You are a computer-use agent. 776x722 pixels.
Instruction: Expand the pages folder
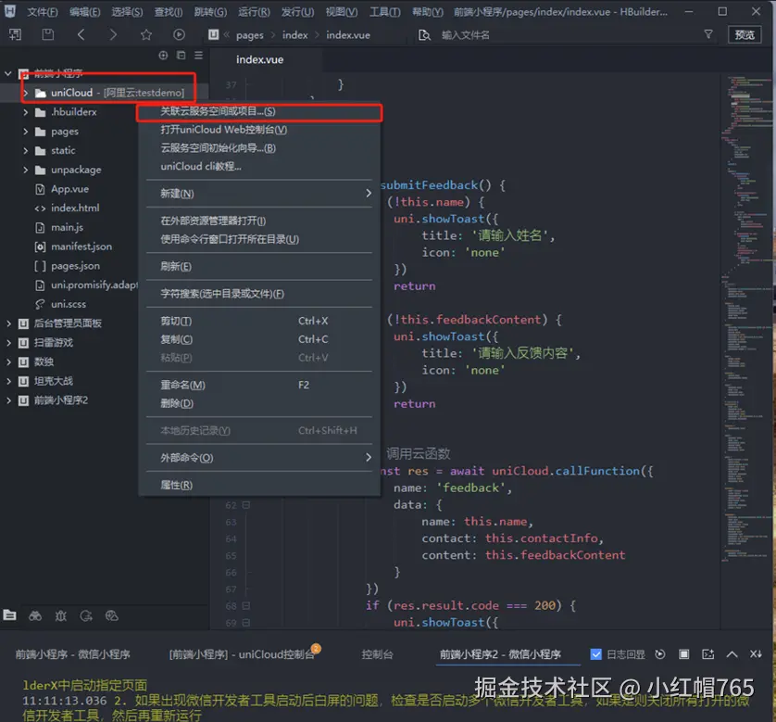tap(25, 132)
